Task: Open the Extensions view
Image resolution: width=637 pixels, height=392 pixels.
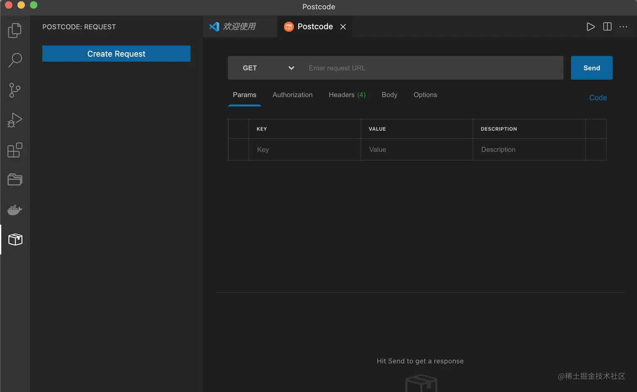Action: click(x=15, y=150)
